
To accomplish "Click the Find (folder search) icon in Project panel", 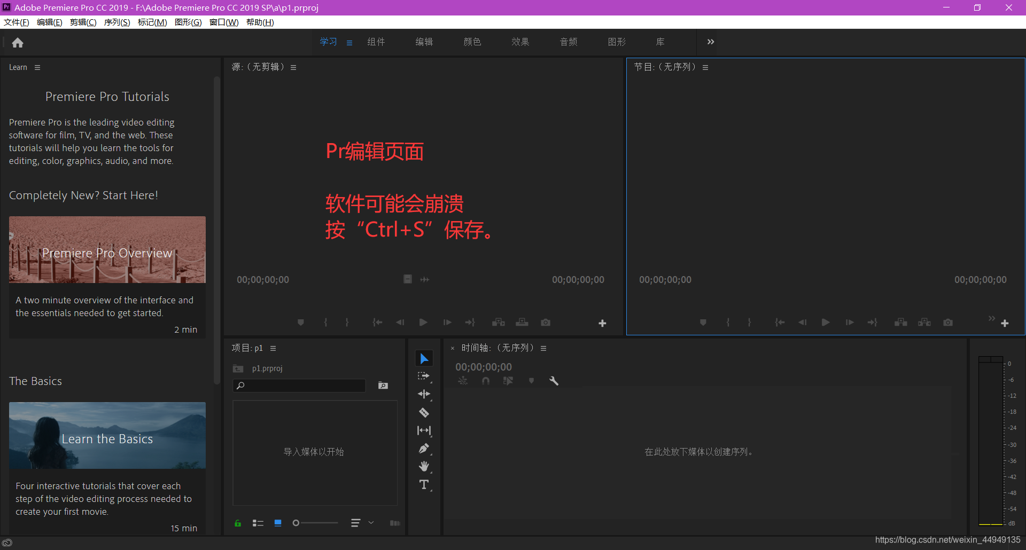I will point(383,386).
